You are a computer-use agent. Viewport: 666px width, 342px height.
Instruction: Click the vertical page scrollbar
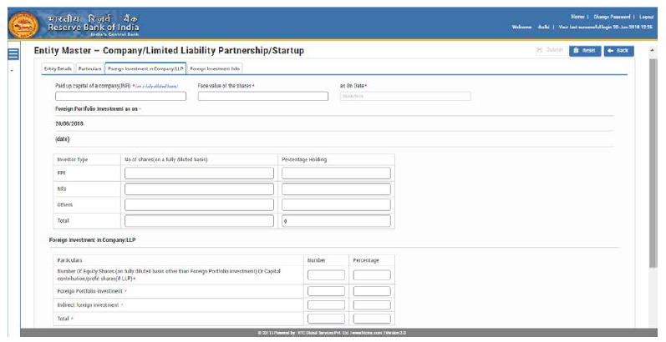click(653, 167)
